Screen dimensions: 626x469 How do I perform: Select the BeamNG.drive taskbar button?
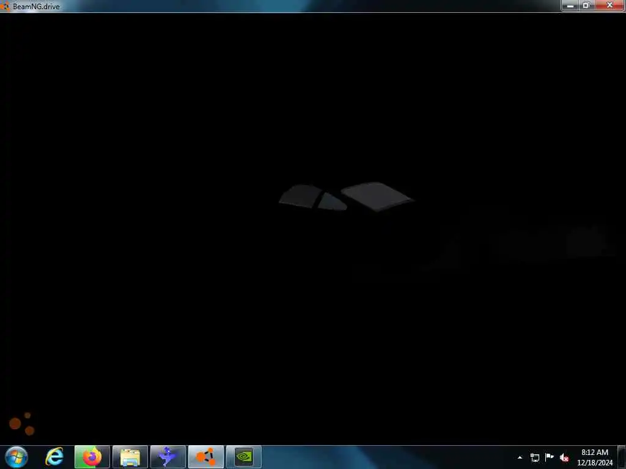coord(206,457)
